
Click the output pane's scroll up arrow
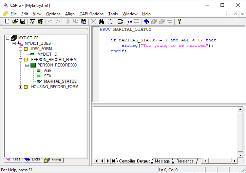(240, 110)
